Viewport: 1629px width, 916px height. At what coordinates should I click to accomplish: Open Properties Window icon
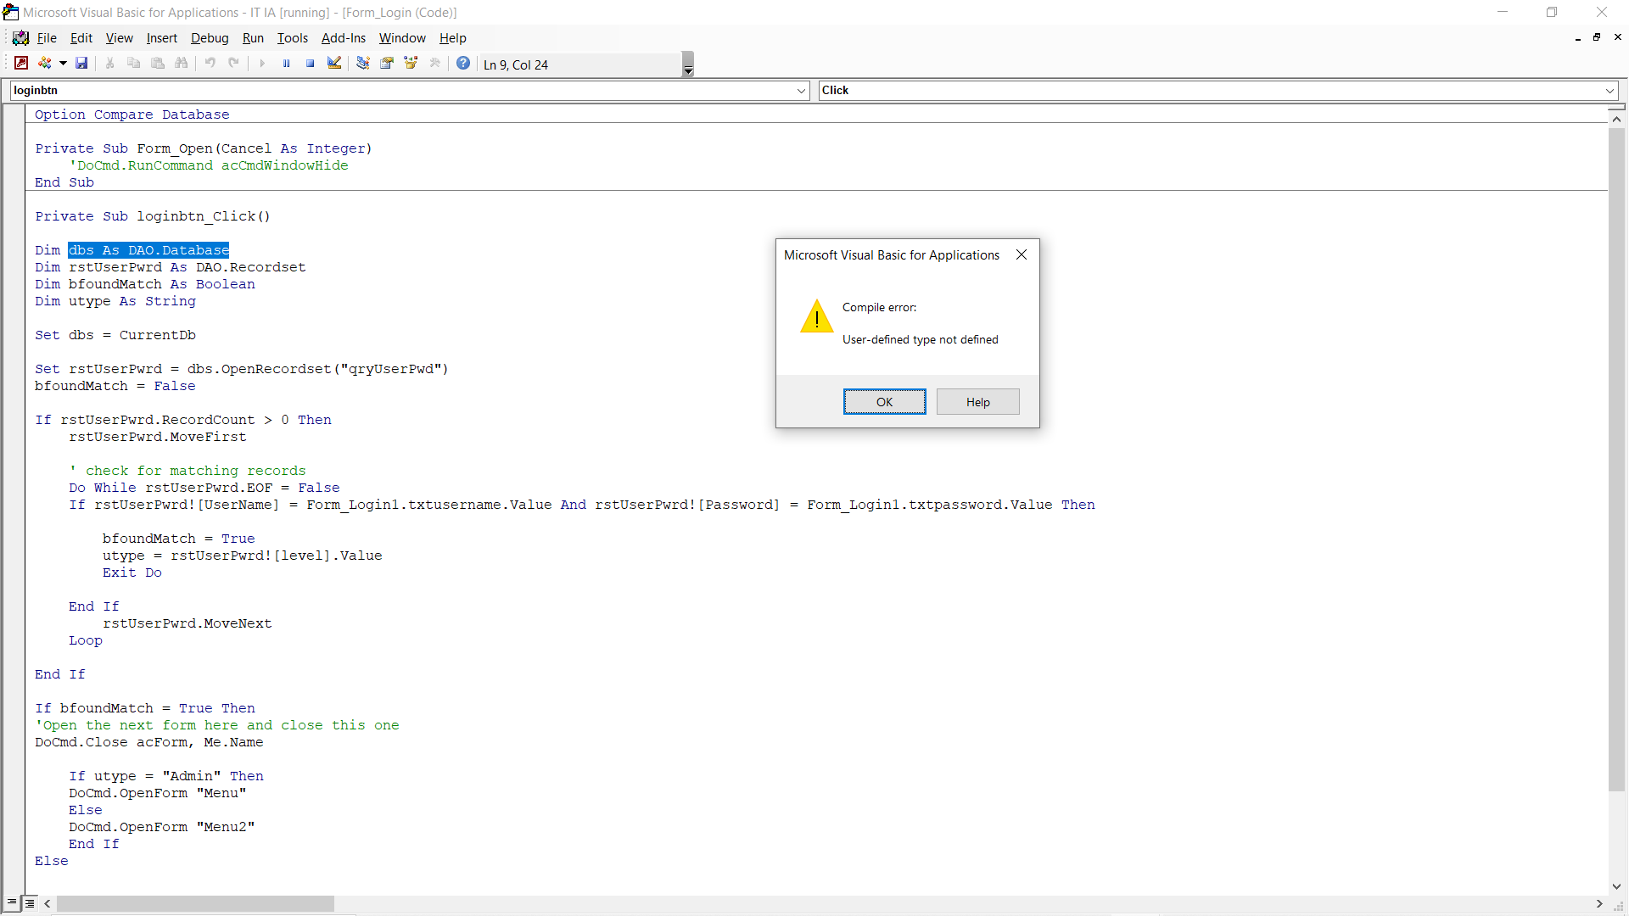click(387, 64)
